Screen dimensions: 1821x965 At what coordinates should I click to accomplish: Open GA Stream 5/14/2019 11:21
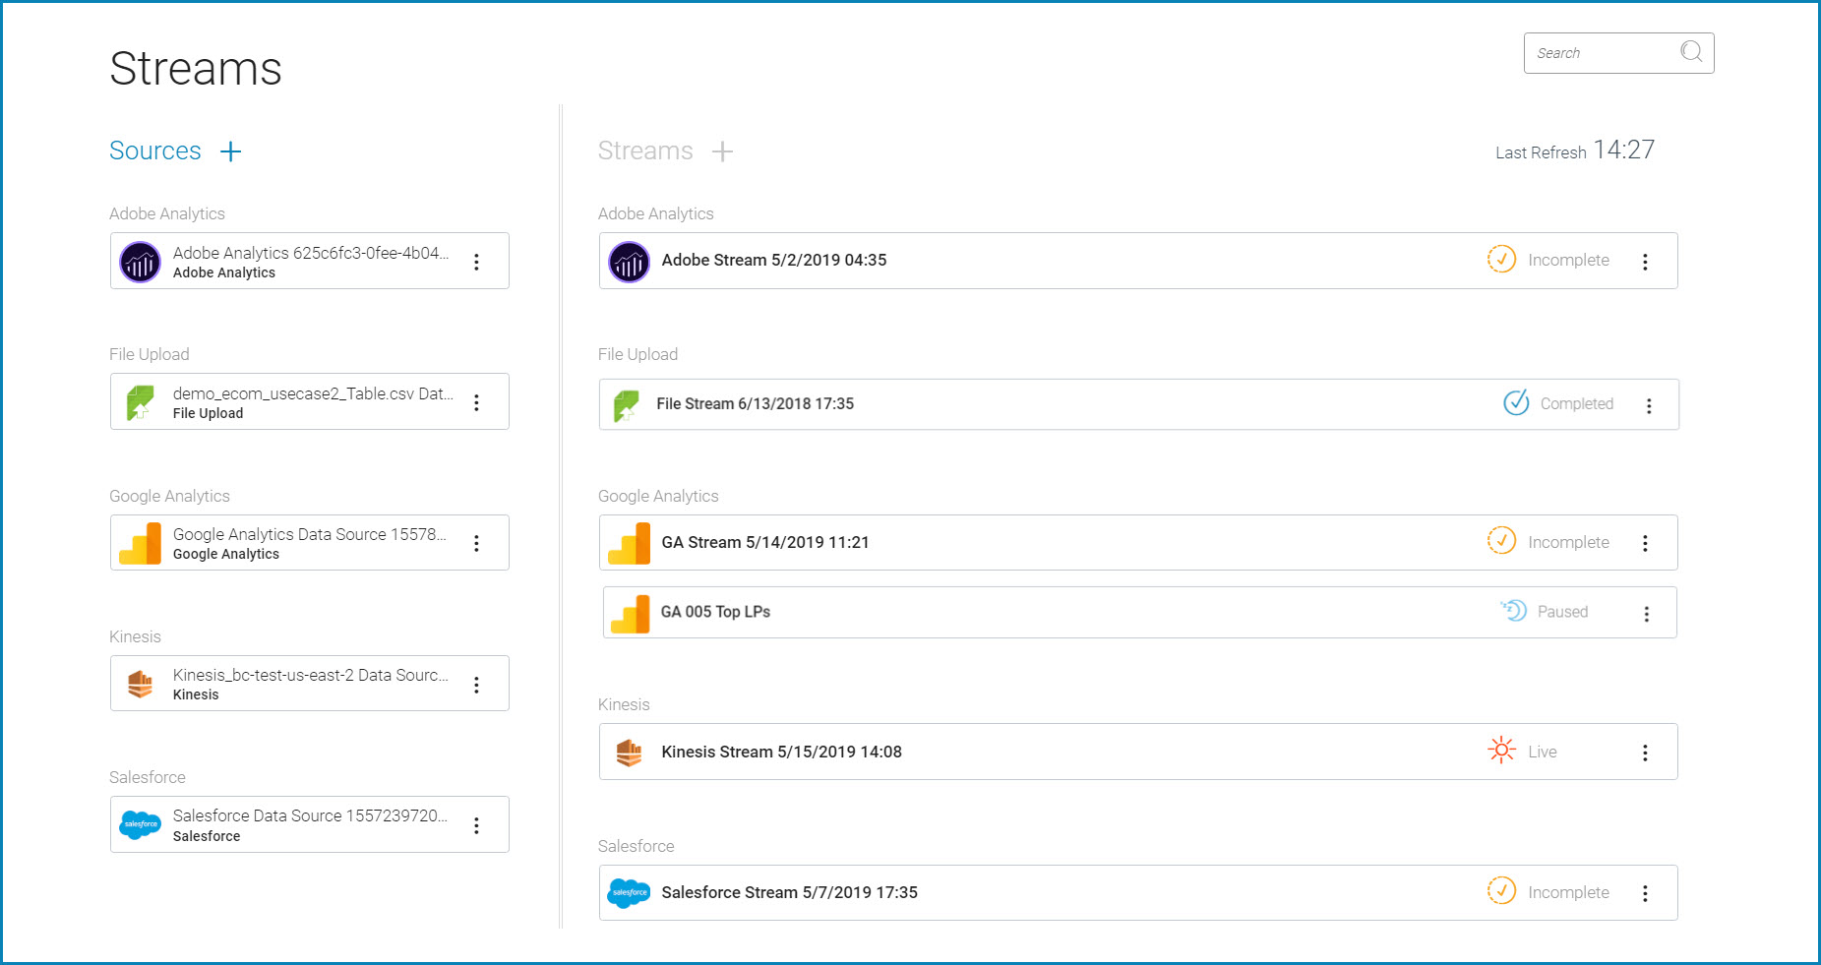(x=1138, y=542)
